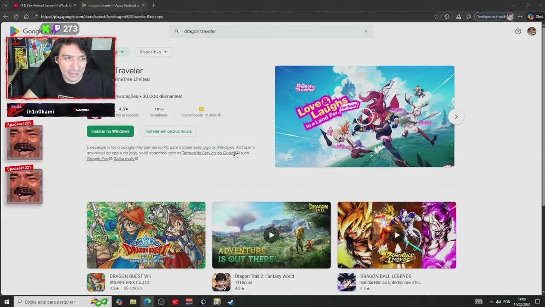The height and width of the screenshot is (307, 545).
Task: Click the Dragon Ball Legends app icon
Action: coord(347,282)
